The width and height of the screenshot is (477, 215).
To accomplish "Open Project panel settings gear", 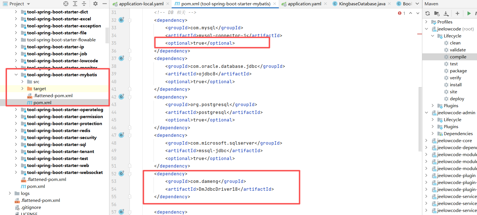I will 95,4.
